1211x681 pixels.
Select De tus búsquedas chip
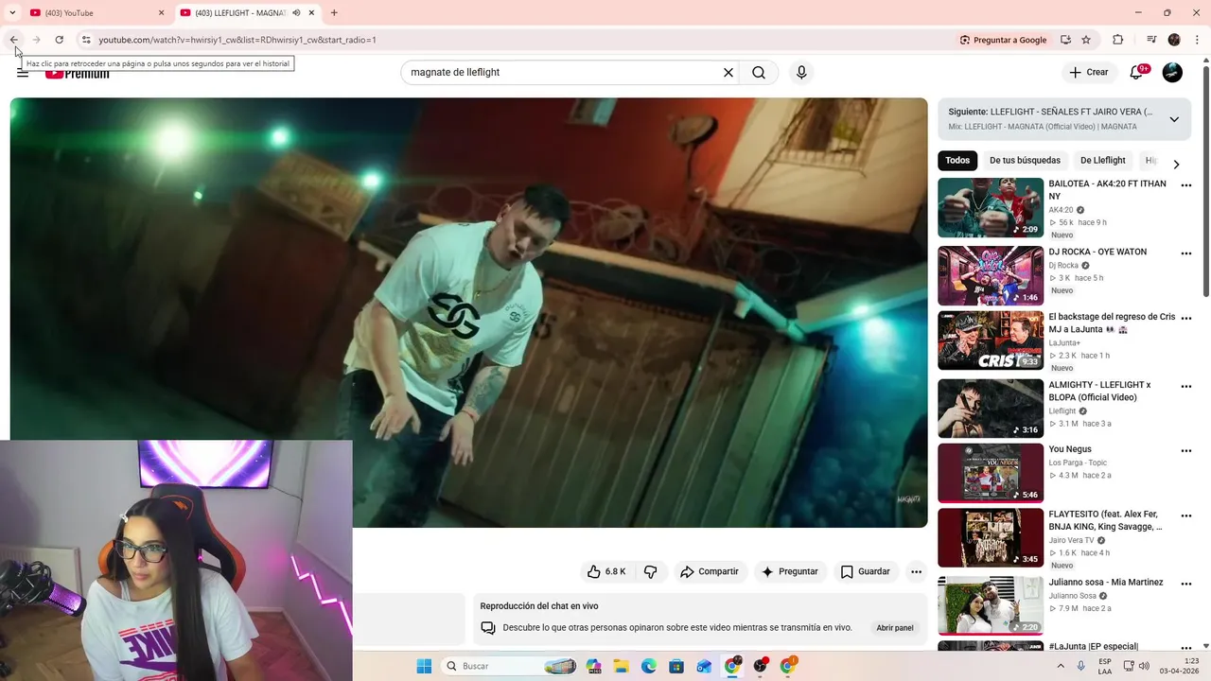[x=1025, y=161]
